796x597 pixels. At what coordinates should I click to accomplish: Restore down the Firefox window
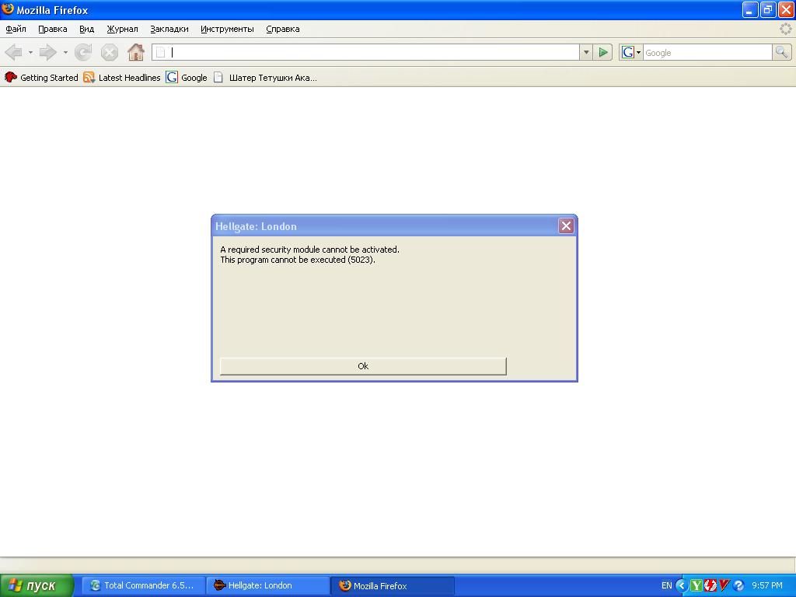point(767,9)
